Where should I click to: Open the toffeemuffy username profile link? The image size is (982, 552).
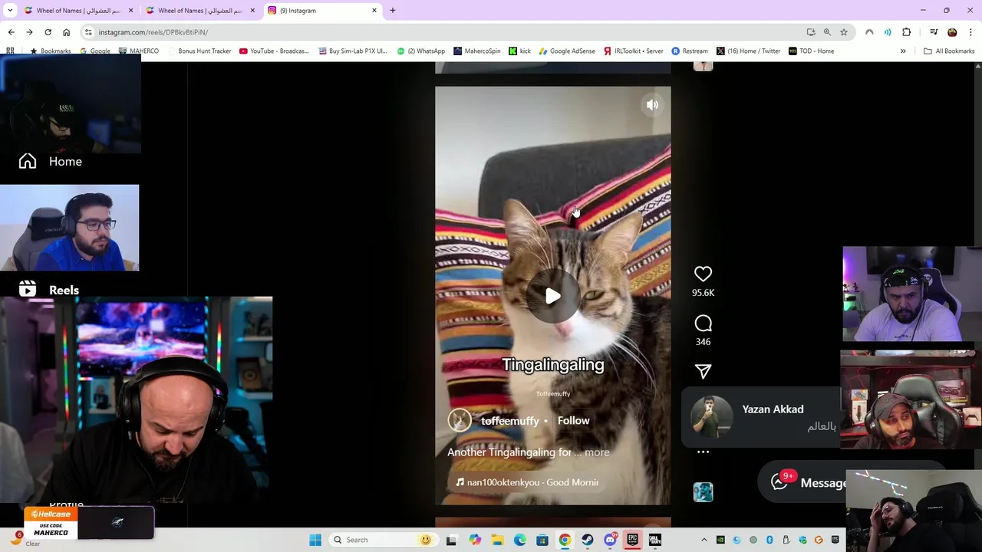pyautogui.click(x=509, y=421)
